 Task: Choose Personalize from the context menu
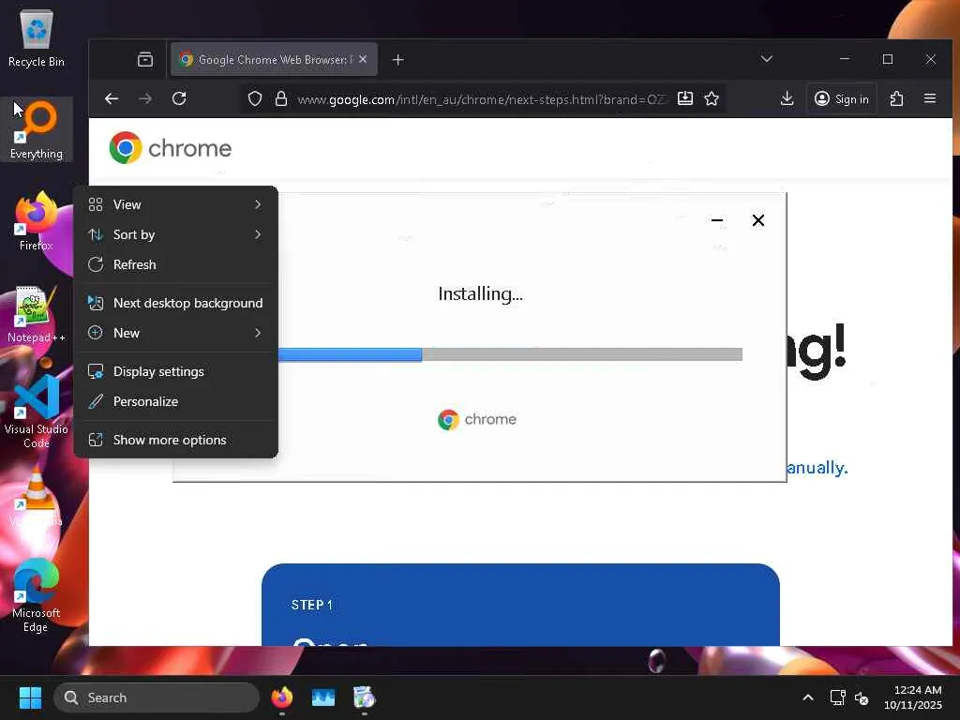pyautogui.click(x=175, y=401)
